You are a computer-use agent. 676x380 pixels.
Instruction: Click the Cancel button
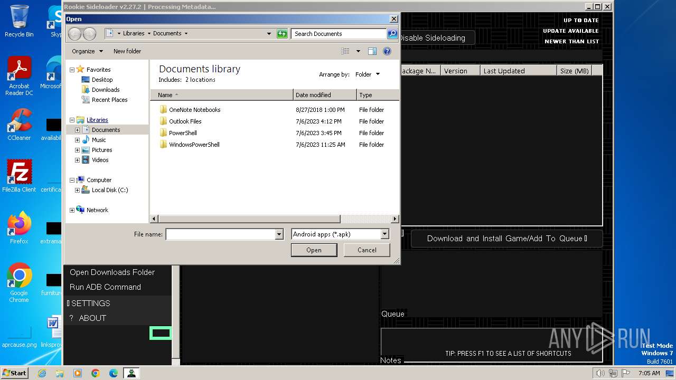pos(367,250)
